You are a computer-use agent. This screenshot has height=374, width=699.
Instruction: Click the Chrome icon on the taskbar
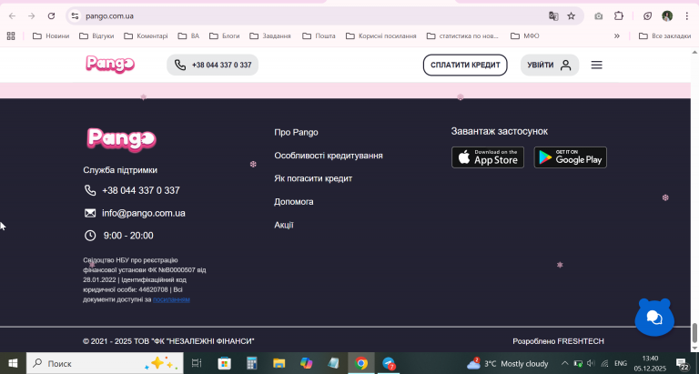tap(361, 363)
